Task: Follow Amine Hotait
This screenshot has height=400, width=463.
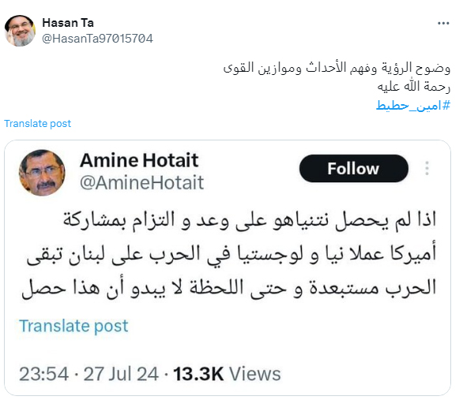Action: coord(354,169)
